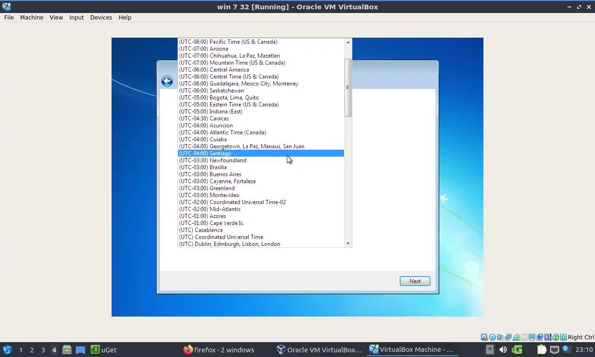The width and height of the screenshot is (595, 357).
Task: Open uGet from the taskbar
Action: point(104,350)
